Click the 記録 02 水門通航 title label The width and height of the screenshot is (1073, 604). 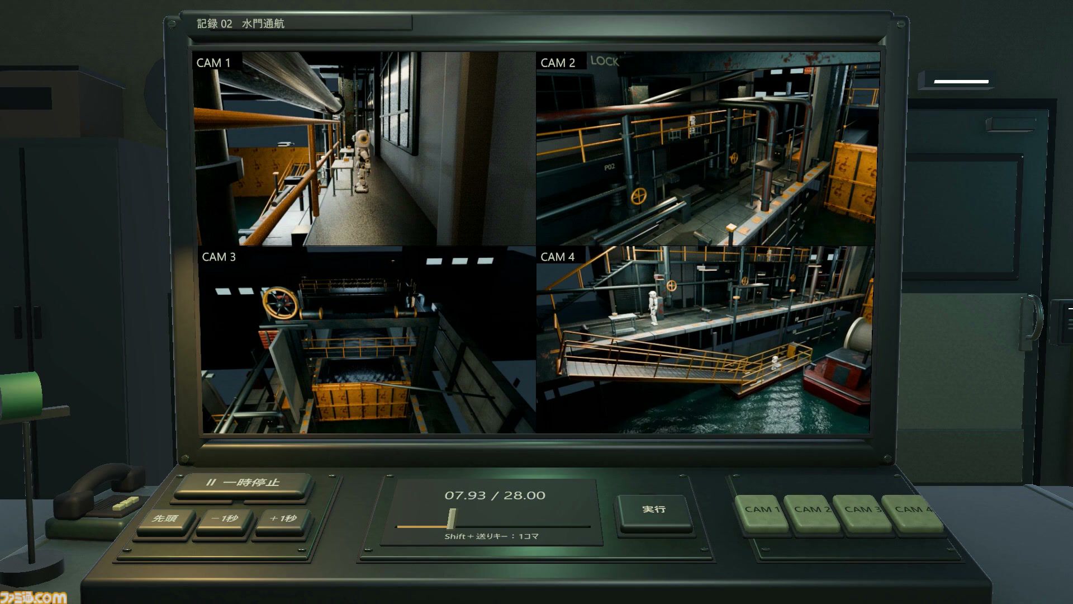(240, 23)
